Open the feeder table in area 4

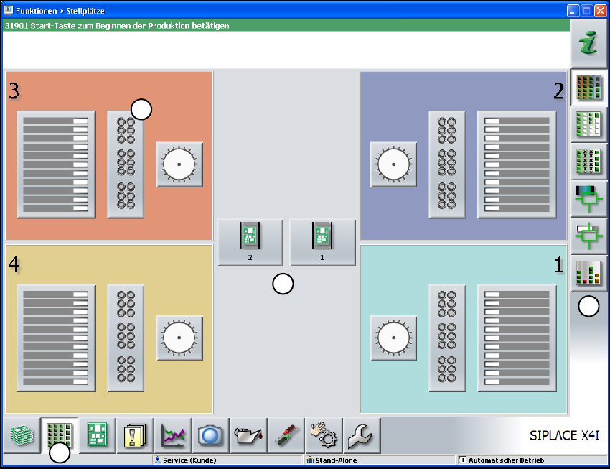click(56, 338)
